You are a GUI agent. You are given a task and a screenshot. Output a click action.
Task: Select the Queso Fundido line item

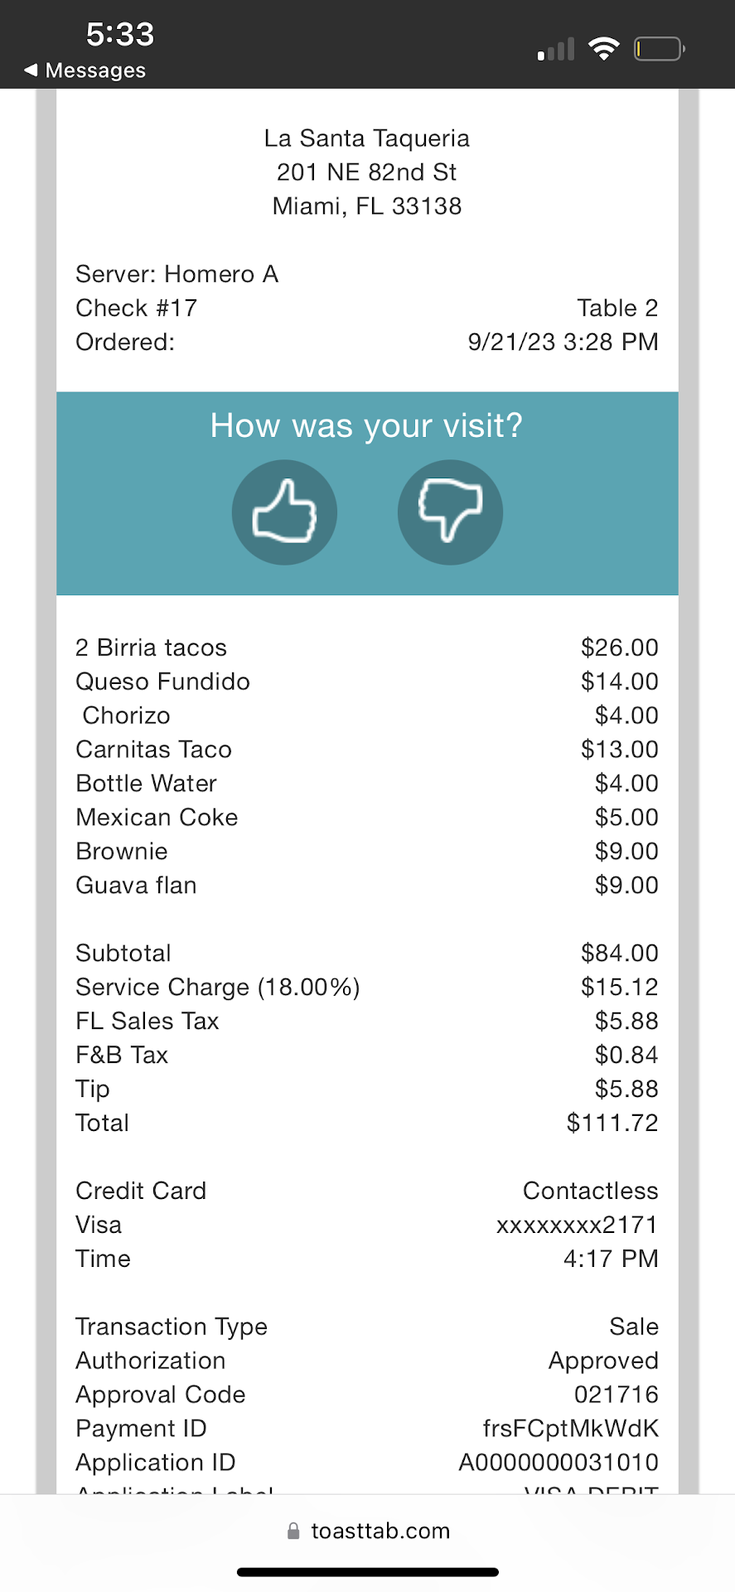pyautogui.click(x=162, y=682)
